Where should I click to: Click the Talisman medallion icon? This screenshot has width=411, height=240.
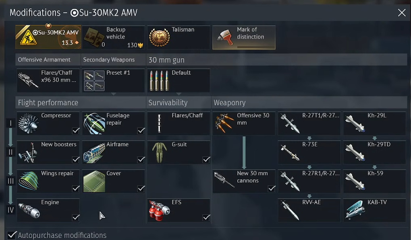(x=160, y=38)
